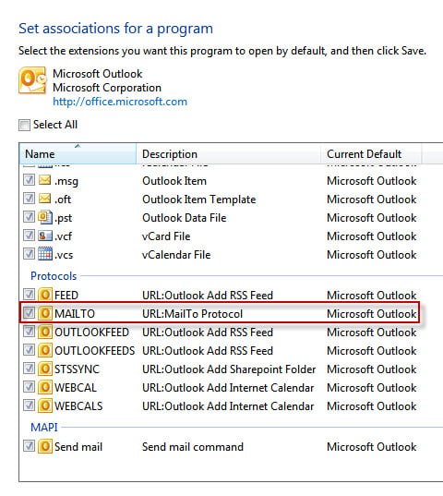
Task: Toggle the WEBCALS protocol checkbox
Action: coord(29,405)
